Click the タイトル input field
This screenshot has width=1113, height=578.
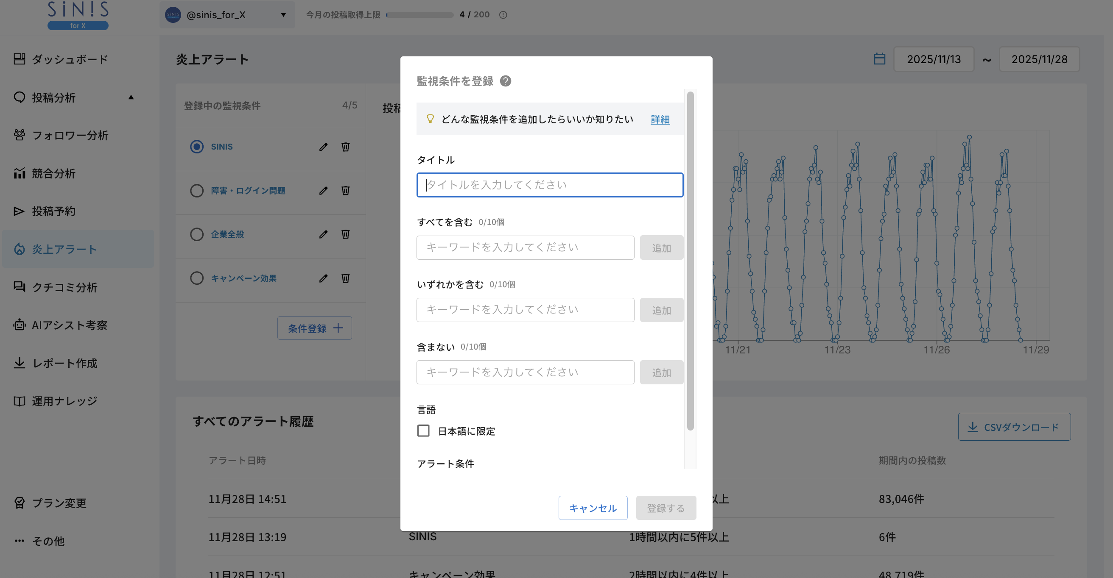click(x=550, y=185)
